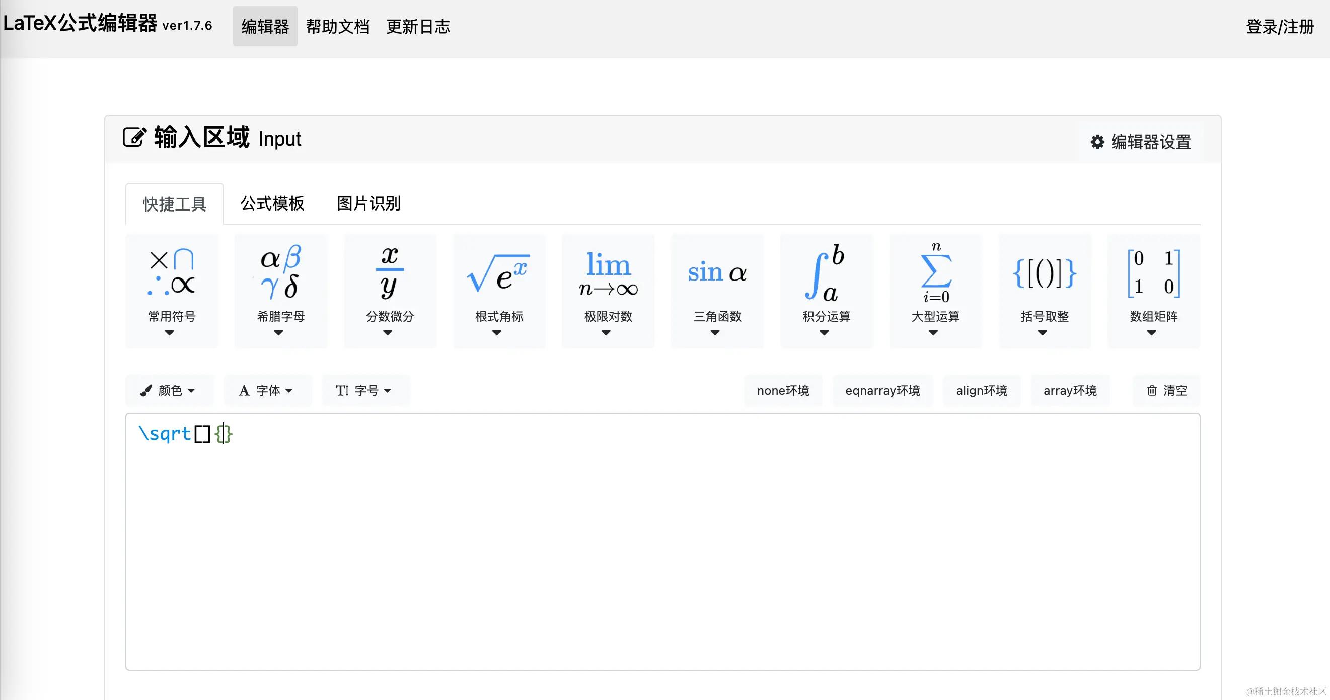1330x700 pixels.
Task: Switch to the 图片识别 tab
Action: click(368, 203)
